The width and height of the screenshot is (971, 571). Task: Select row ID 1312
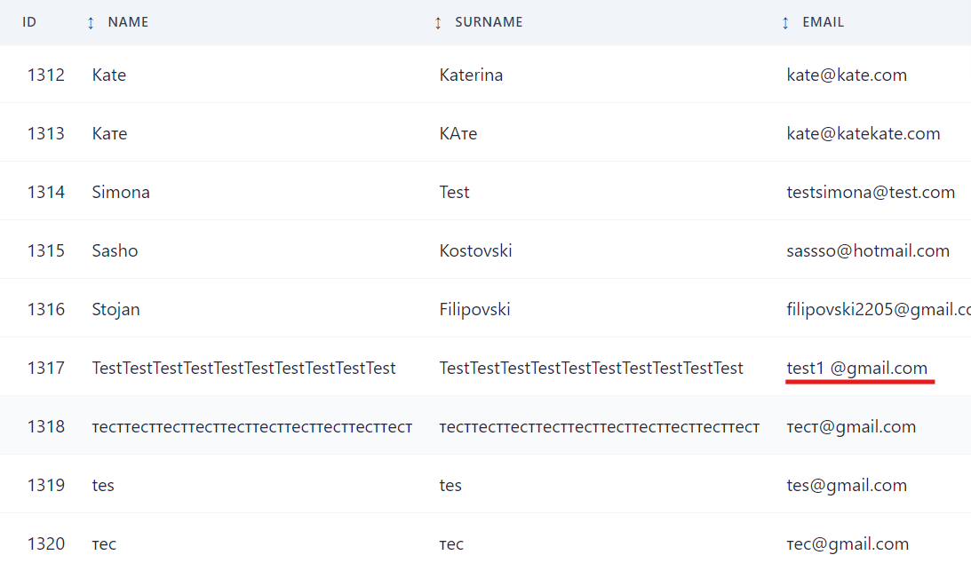point(46,75)
